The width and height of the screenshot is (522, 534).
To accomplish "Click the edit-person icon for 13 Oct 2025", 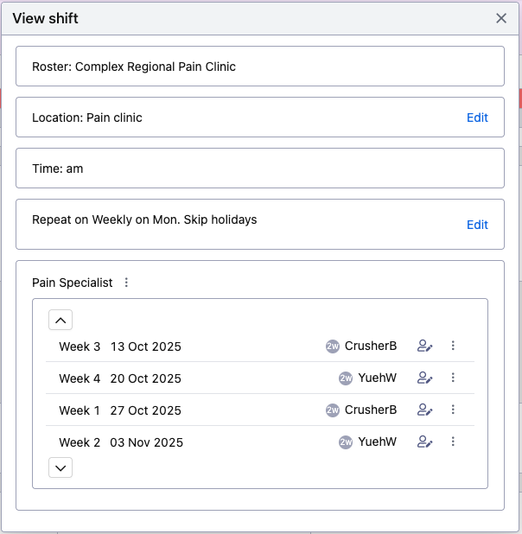I will (x=425, y=346).
